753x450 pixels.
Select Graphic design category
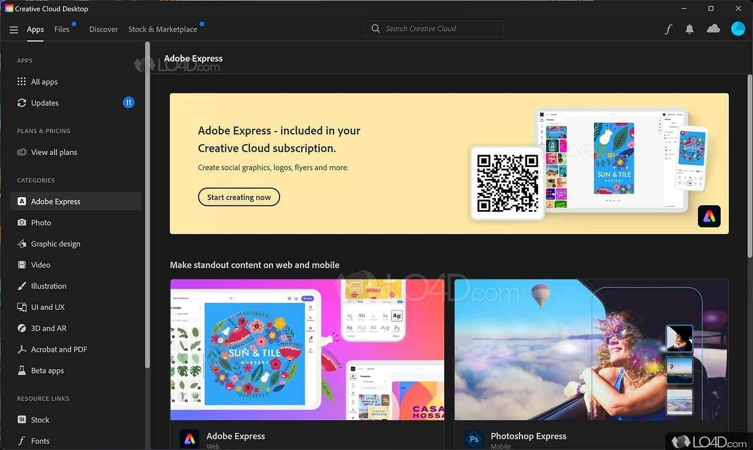click(76, 244)
